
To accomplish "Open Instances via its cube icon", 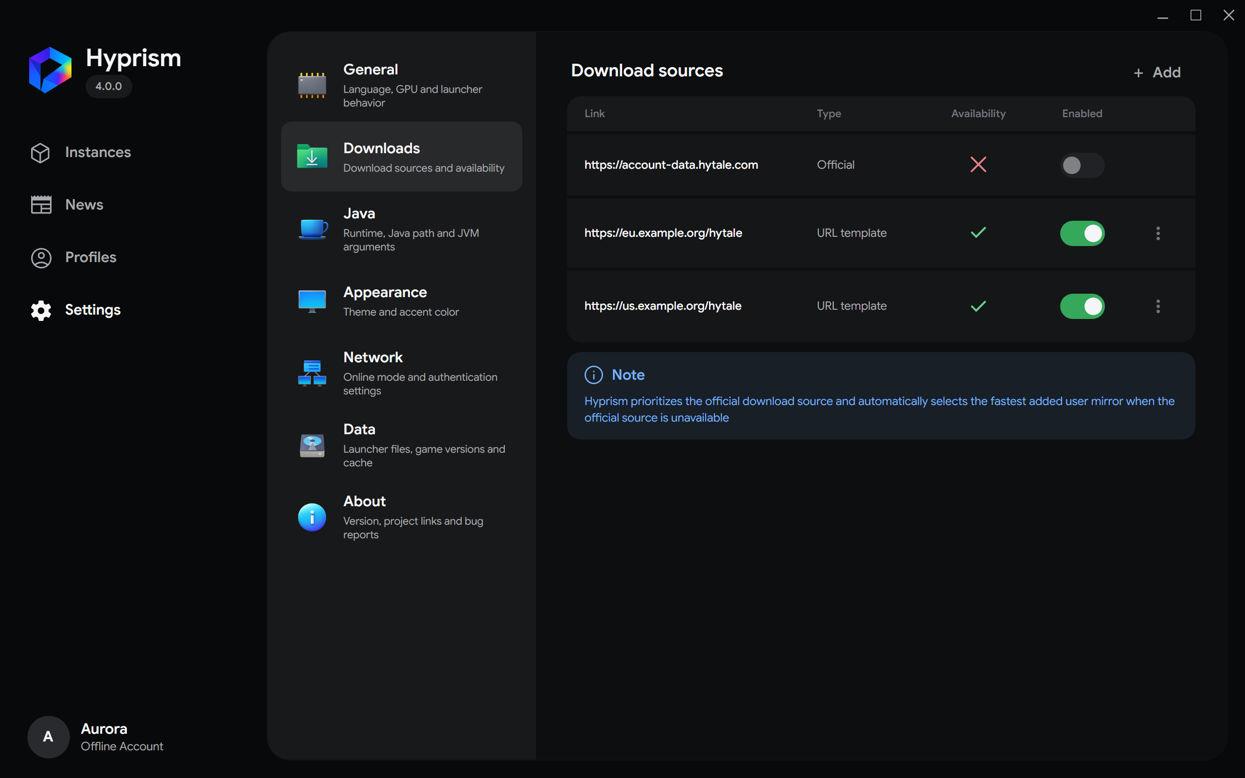I will pyautogui.click(x=40, y=153).
